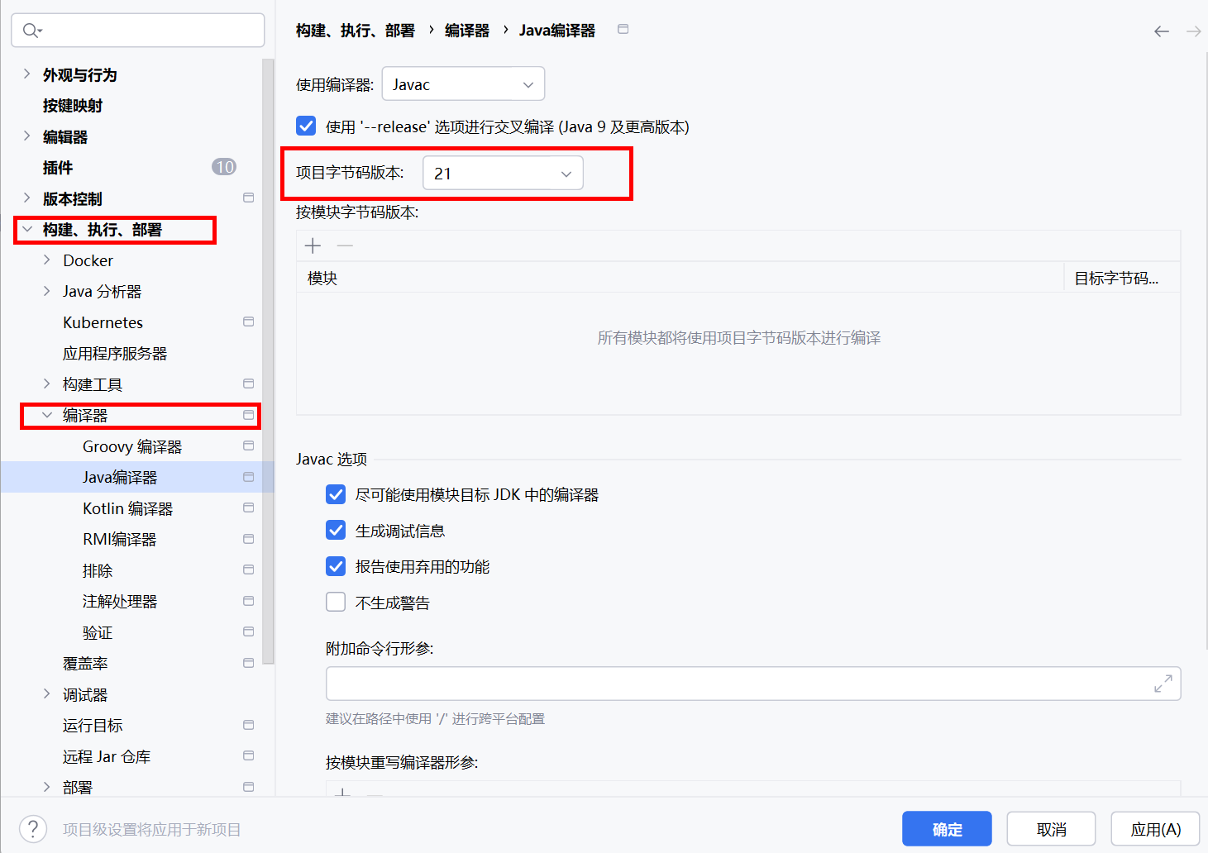Open the 使用编译器 Javac dropdown

tap(463, 84)
